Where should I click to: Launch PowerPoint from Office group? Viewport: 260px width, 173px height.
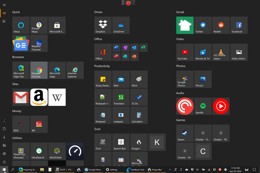tap(134, 57)
